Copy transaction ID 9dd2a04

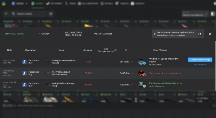(x=132, y=73)
